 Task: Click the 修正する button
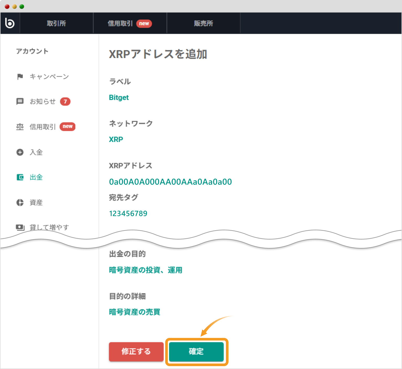click(x=136, y=352)
